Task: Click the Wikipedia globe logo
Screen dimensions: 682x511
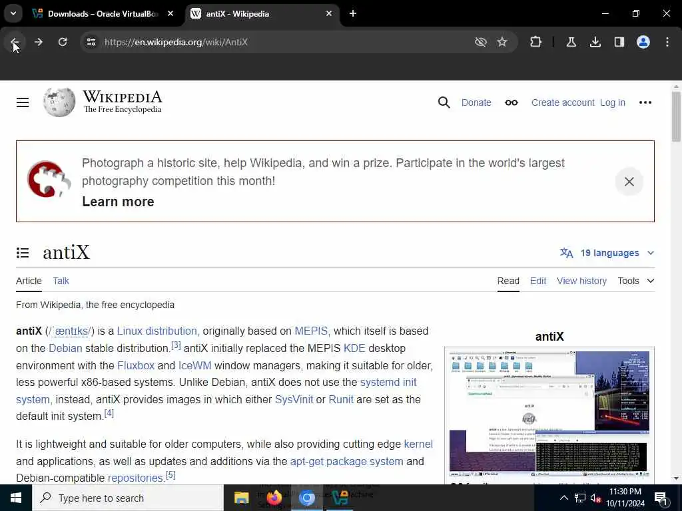Action: (59, 102)
